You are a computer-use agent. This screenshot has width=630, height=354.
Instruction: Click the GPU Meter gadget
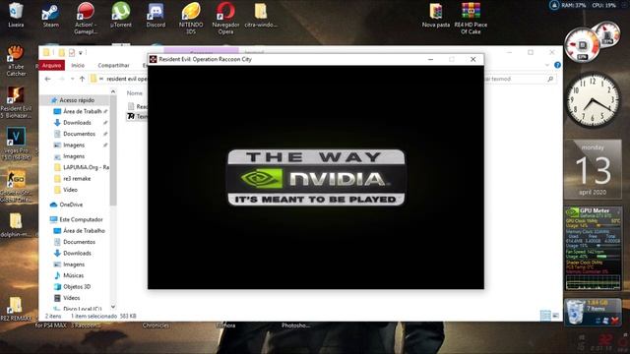click(x=593, y=249)
